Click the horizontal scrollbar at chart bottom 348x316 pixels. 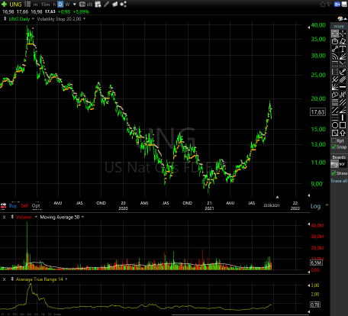pos(240,315)
